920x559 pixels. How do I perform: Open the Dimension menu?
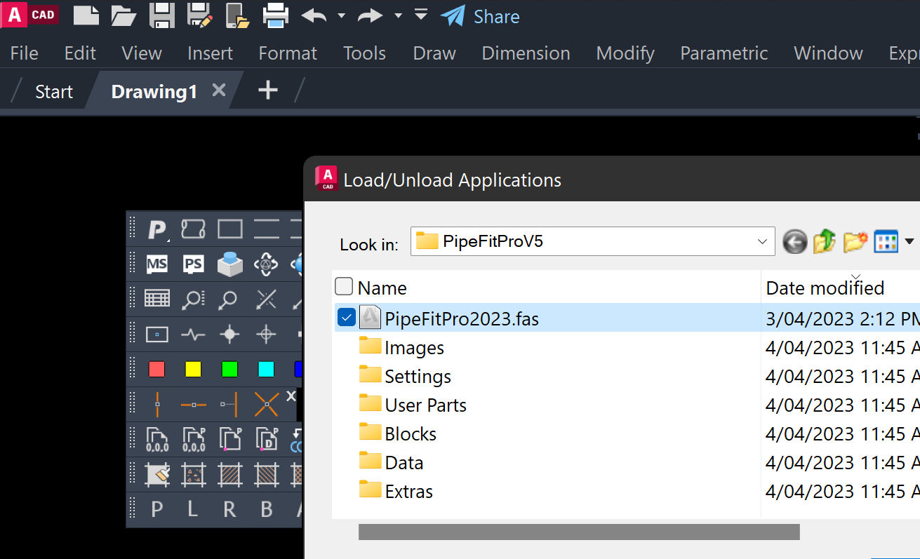[x=526, y=53]
